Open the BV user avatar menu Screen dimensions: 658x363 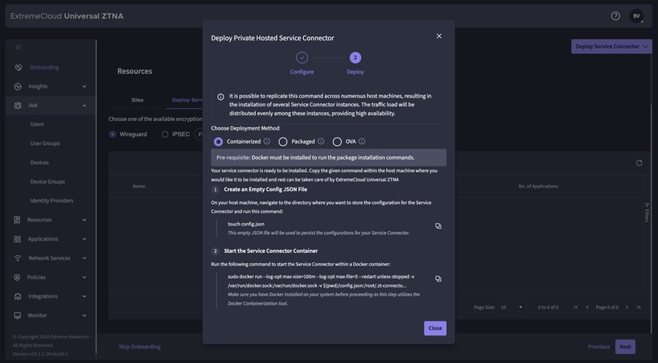pos(636,16)
